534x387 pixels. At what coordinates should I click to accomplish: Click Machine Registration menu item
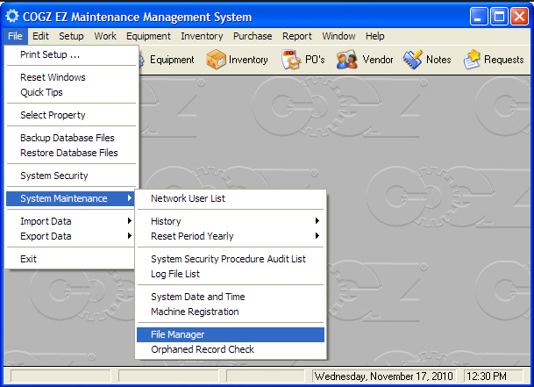pyautogui.click(x=195, y=312)
